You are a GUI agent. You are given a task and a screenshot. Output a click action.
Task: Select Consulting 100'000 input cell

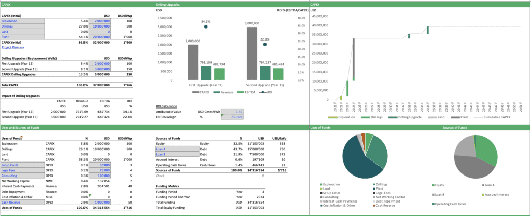pos(100,176)
